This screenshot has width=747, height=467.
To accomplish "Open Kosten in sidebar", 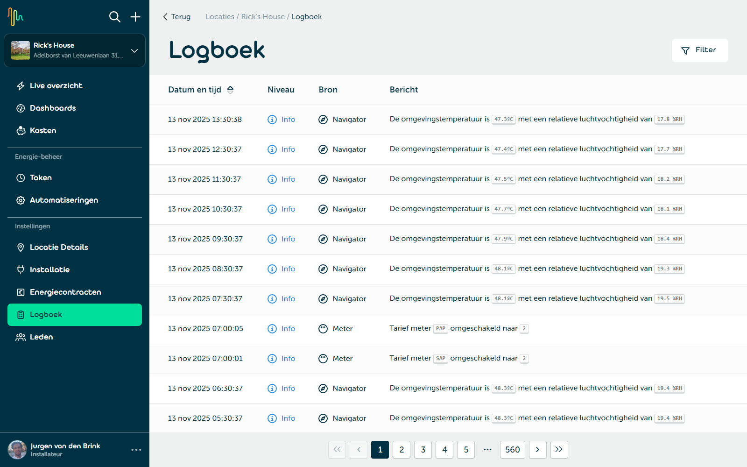I will click(x=75, y=131).
